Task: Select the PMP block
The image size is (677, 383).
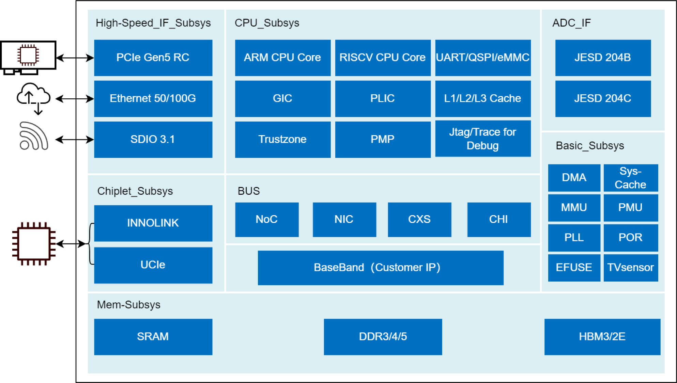Action: (383, 140)
